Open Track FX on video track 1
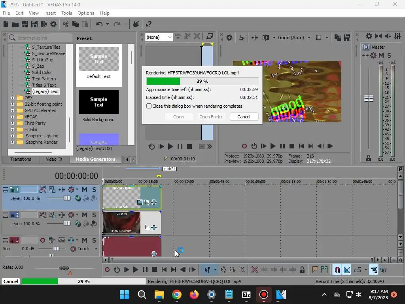Screen dimensions: 405x304 pyautogui.click(x=71, y=190)
